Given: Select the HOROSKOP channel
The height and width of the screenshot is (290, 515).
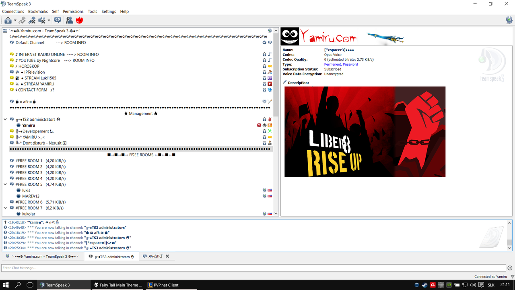Looking at the screenshot, I should tap(141, 66).
